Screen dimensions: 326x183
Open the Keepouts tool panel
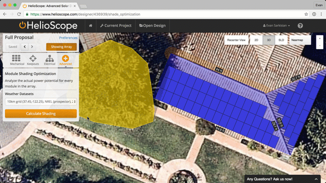click(33, 60)
